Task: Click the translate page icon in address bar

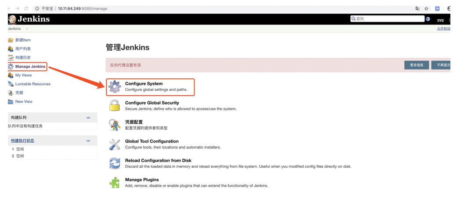Action: 417,9
